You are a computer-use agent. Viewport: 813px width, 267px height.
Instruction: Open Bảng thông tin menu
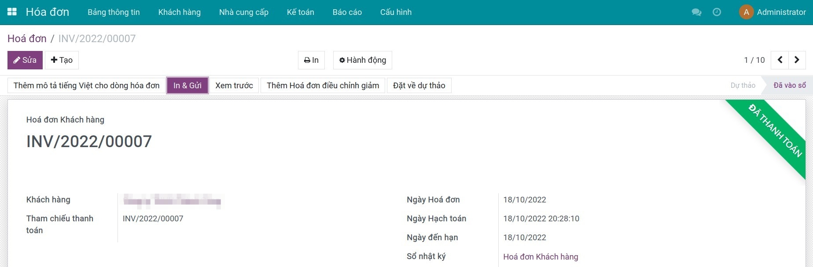pos(114,12)
